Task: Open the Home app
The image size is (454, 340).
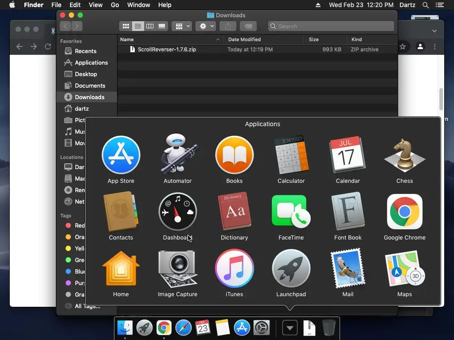Action: (121, 268)
